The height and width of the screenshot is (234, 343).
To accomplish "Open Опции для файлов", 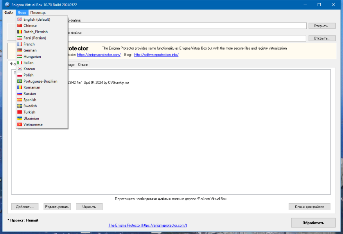I will point(309,207).
